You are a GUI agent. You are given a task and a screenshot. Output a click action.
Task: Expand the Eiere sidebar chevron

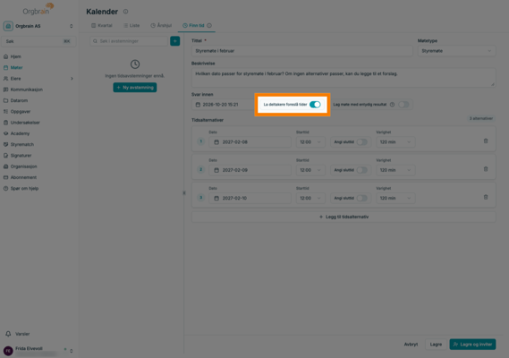click(72, 79)
